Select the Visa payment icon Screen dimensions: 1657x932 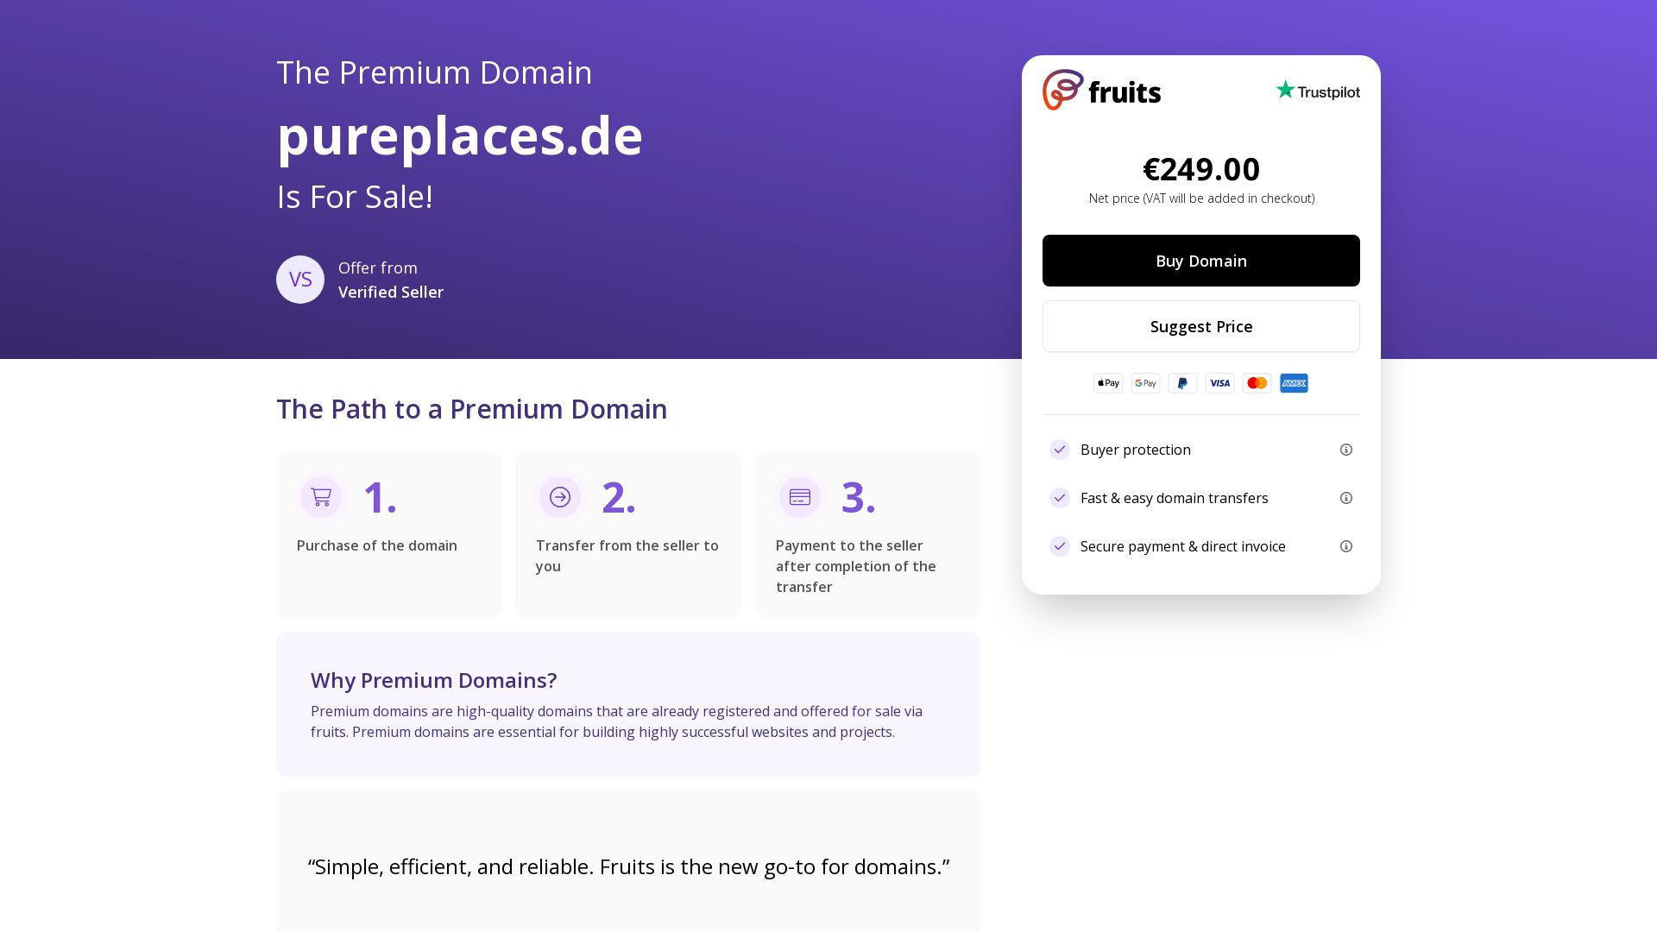[x=1219, y=383]
